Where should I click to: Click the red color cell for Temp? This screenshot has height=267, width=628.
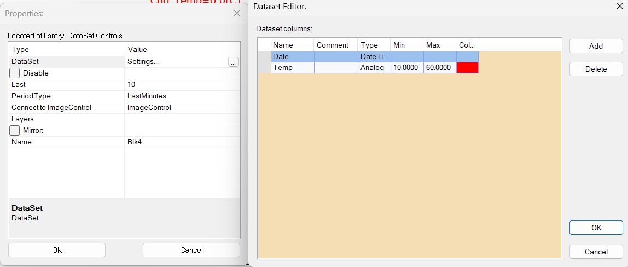467,68
